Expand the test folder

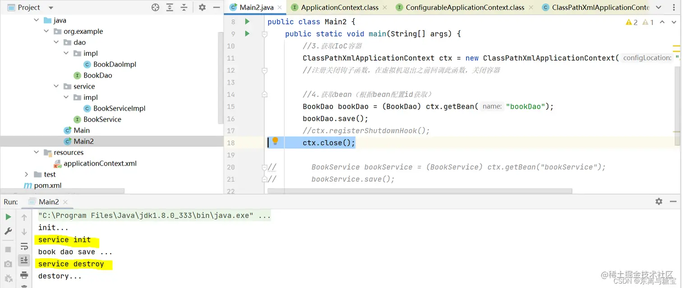(x=27, y=174)
